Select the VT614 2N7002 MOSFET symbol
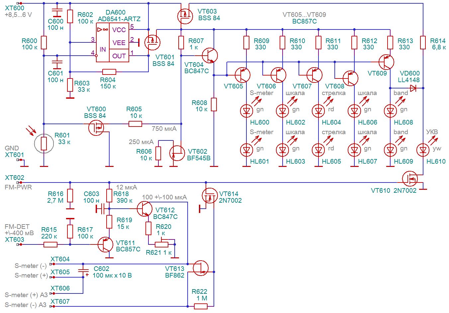Image resolution: width=449 pixels, height=313 pixels. coord(210,195)
